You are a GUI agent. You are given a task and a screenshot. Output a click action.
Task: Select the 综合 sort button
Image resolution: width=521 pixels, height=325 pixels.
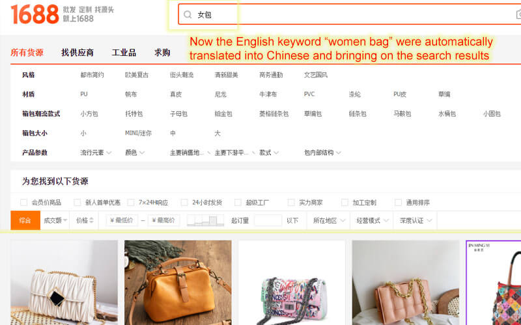[25, 220]
